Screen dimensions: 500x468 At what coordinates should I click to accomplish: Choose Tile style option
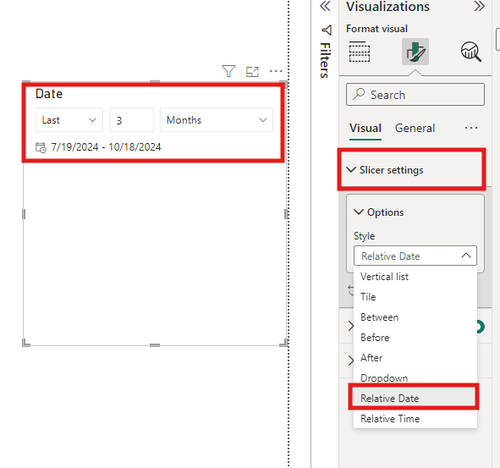coord(415,297)
